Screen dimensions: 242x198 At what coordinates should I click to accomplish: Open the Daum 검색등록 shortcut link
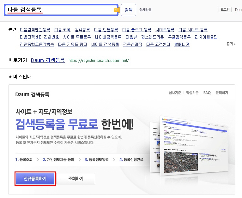coord(48,60)
